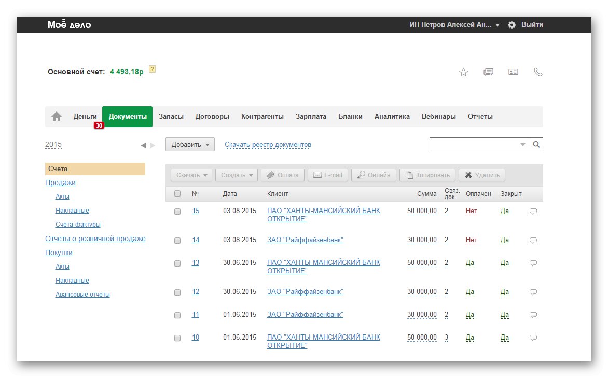Check the box for invoice 11
This screenshot has width=608, height=378.
177,316
